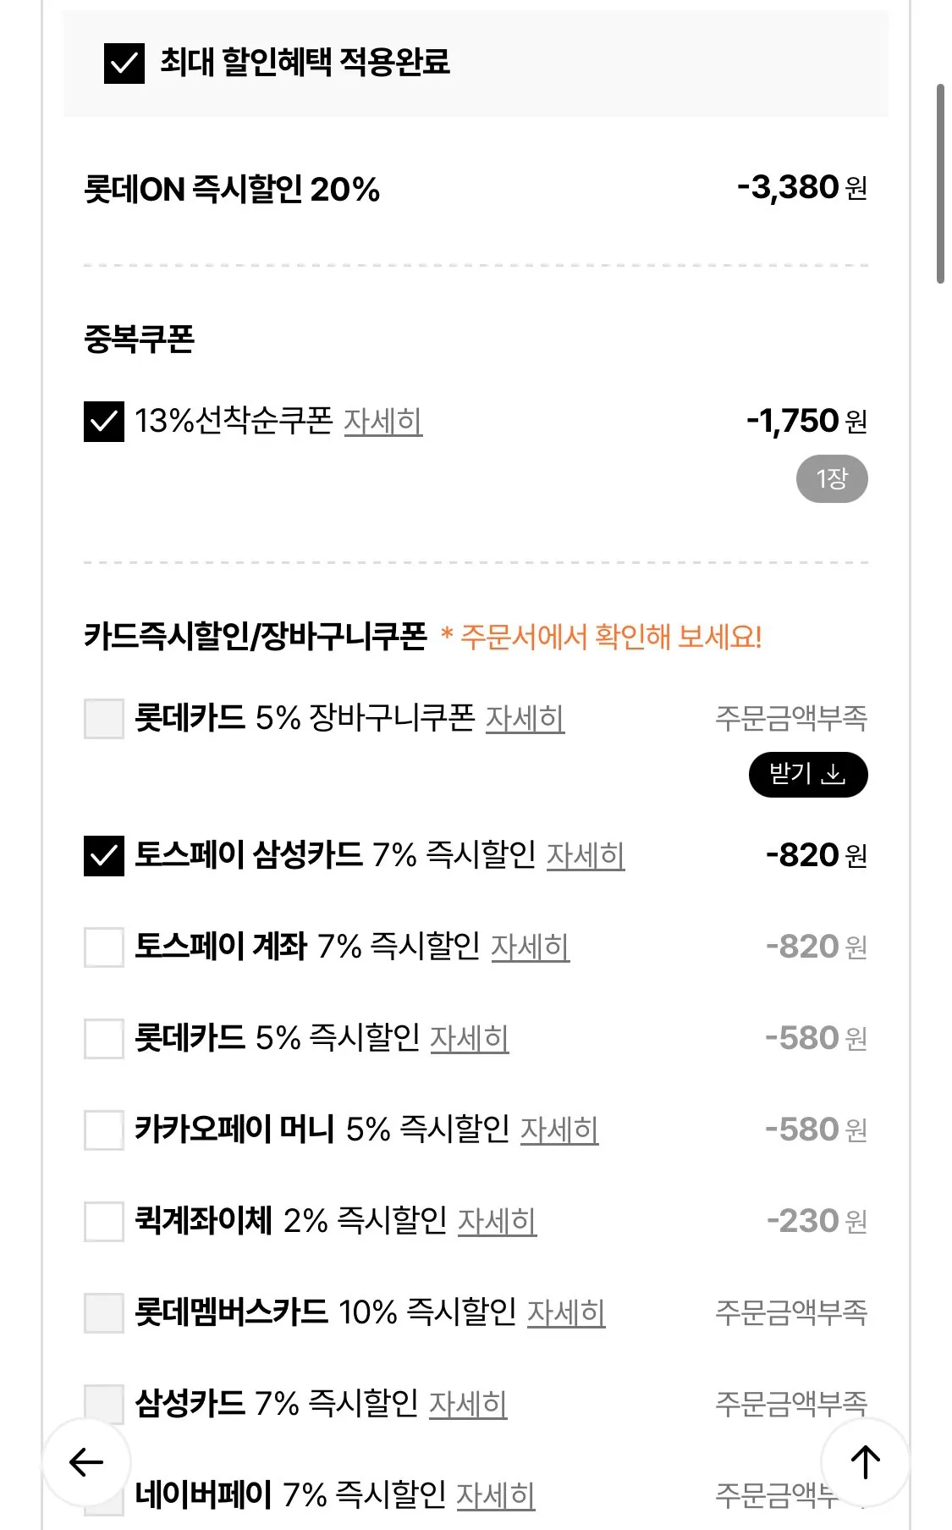Show 자세히 for 롯데멤버스카드 10% discount
Viewport: 952px width, 1530px height.
click(566, 1313)
